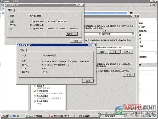The image size is (158, 119).
Task: Click the file name WindowsServer2003R2SP2ENT.vhd
Action: coord(55,65)
